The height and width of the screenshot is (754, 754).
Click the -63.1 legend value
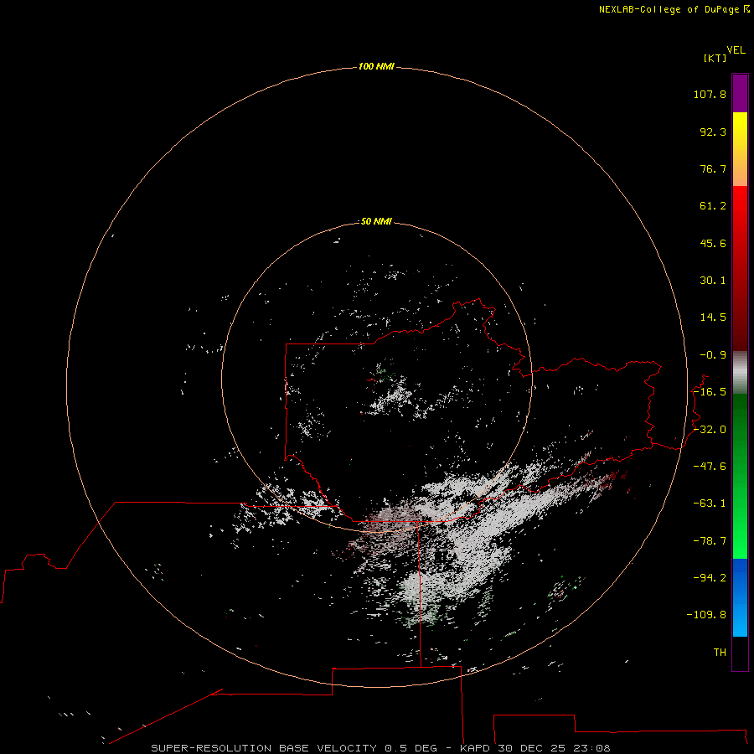710,504
